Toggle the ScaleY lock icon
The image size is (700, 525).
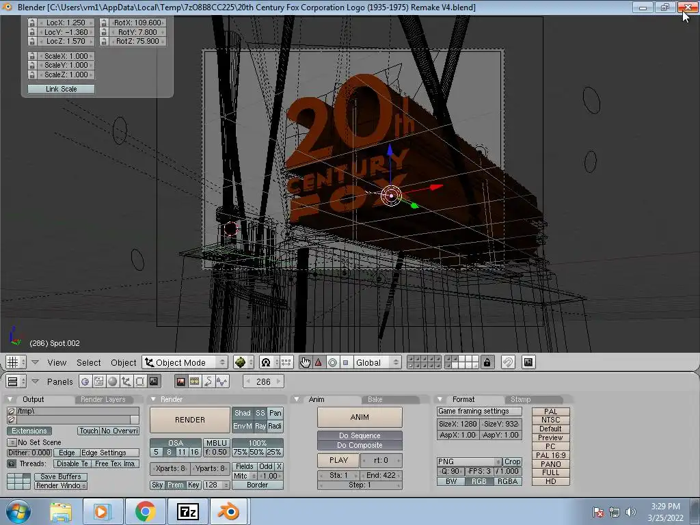31,65
